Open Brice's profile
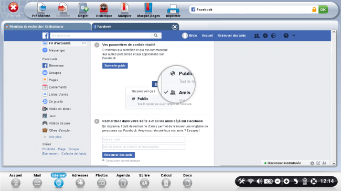The image size is (341, 191). [189, 36]
